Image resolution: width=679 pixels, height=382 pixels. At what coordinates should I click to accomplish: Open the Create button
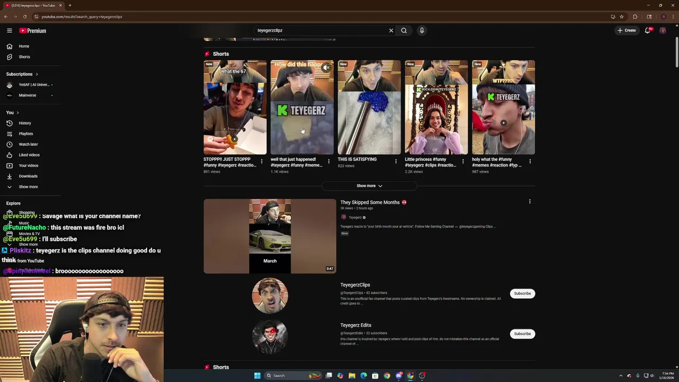626,30
